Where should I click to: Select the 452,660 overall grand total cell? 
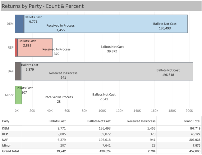click(193, 151)
